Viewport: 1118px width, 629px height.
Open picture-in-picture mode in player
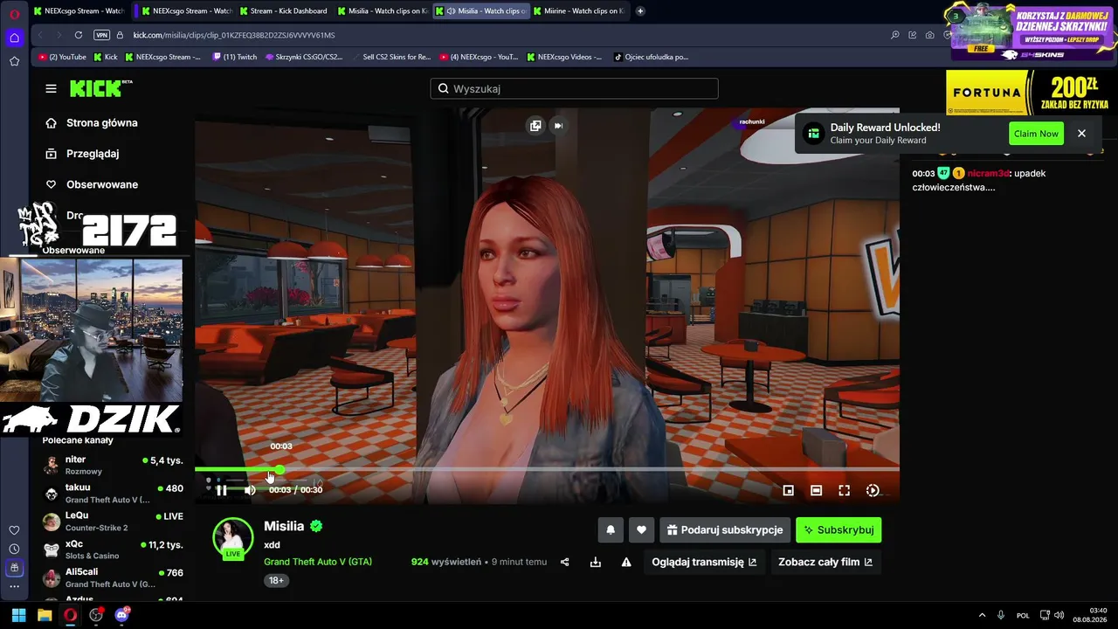click(x=788, y=491)
